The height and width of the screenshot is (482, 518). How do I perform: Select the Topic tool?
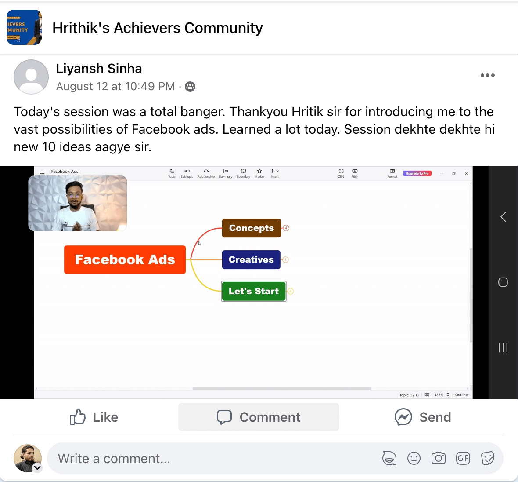click(x=172, y=172)
